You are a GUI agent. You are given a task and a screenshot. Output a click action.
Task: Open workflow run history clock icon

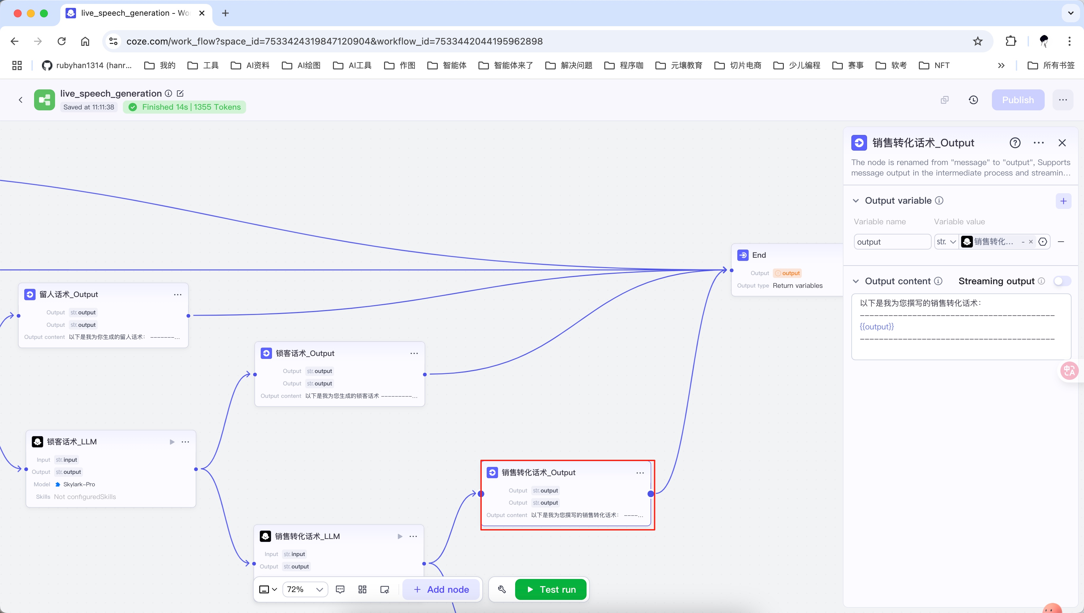(973, 100)
